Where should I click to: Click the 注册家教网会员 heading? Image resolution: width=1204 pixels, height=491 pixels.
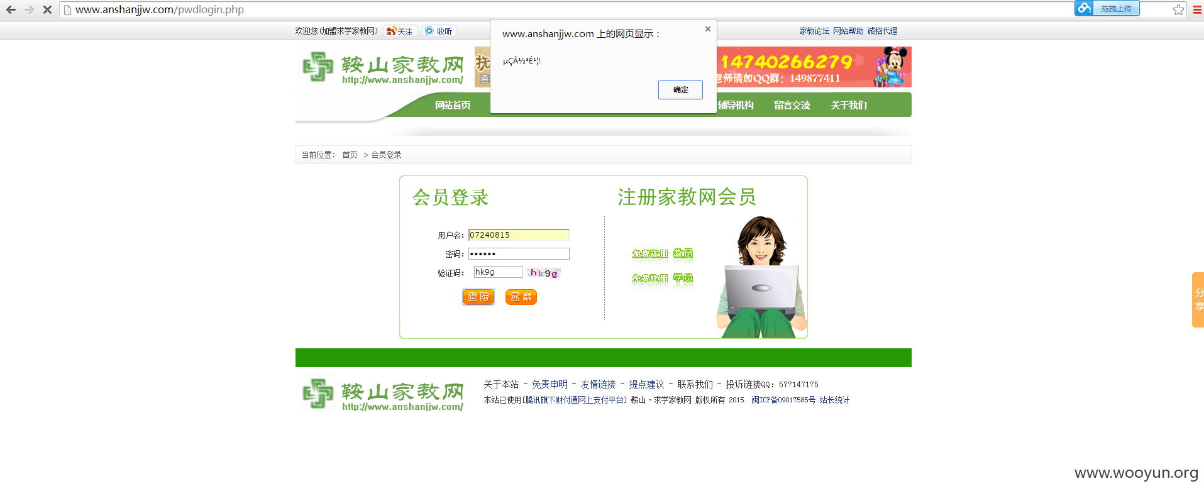tap(687, 197)
